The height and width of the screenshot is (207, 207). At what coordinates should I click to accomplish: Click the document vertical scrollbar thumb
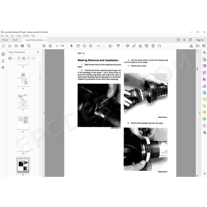click(x=197, y=69)
